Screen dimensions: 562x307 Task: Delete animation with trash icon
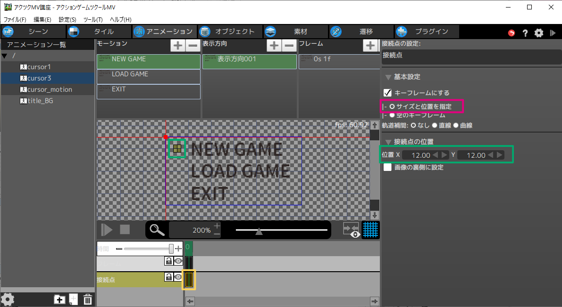87,299
